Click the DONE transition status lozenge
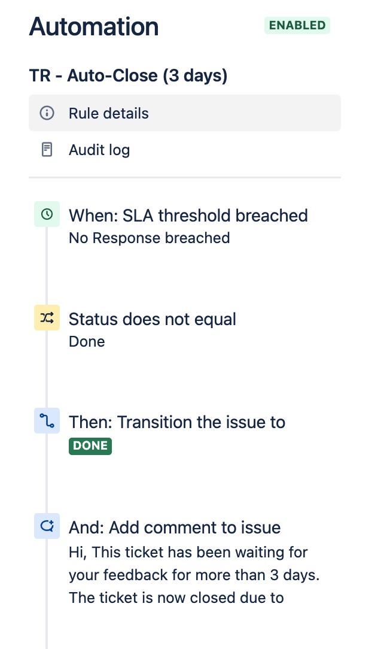This screenshot has width=390, height=649. 90,445
